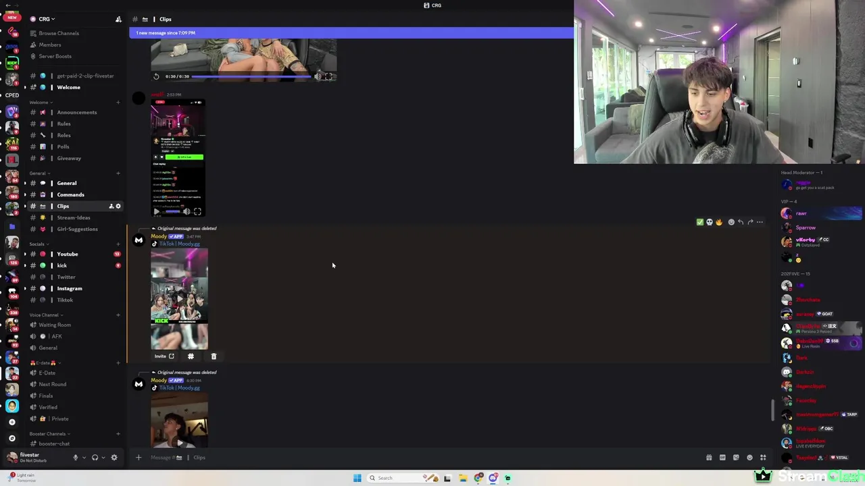865x486 pixels.
Task: Create channel in Socials category
Action: pos(118,244)
